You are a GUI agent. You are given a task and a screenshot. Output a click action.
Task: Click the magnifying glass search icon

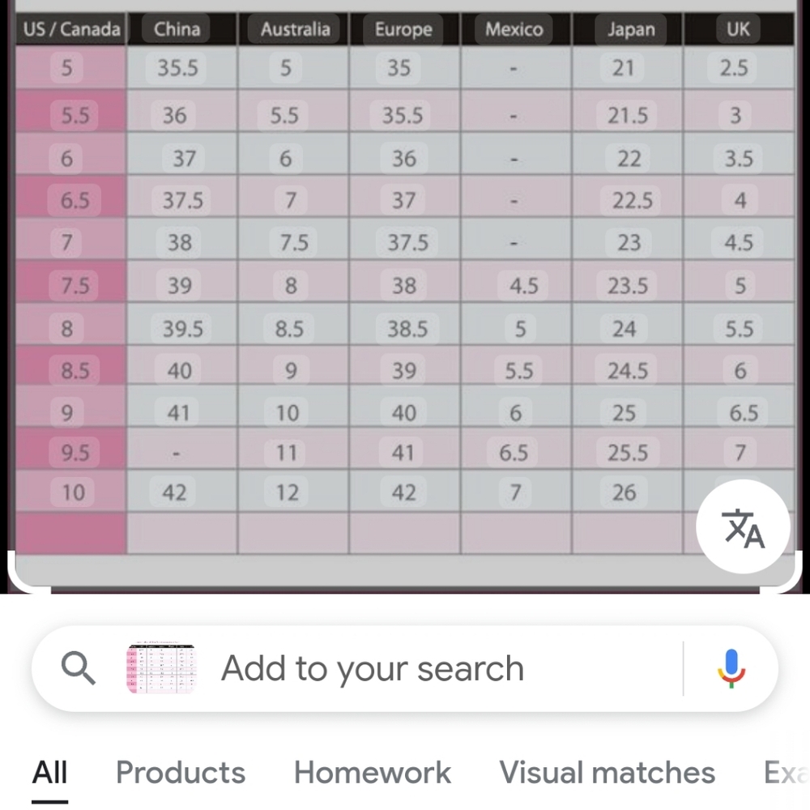tap(79, 669)
